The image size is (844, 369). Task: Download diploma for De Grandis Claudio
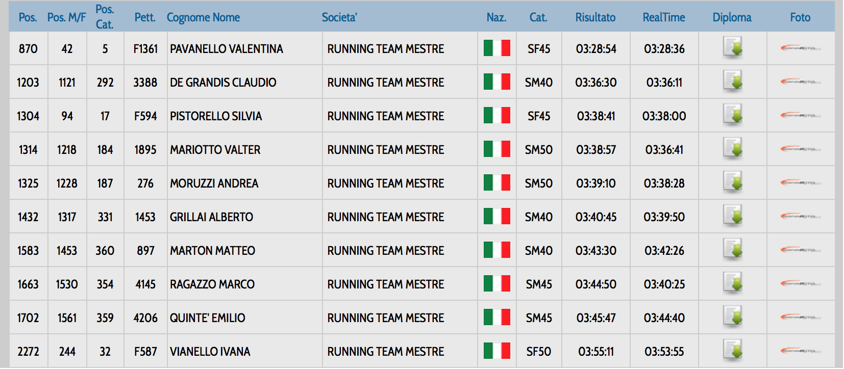[x=732, y=82]
